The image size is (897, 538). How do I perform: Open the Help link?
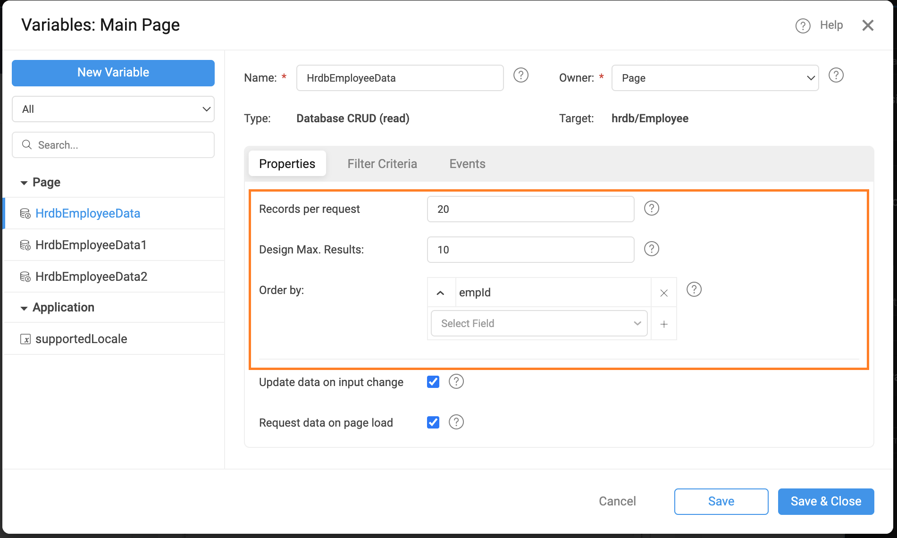pyautogui.click(x=831, y=25)
